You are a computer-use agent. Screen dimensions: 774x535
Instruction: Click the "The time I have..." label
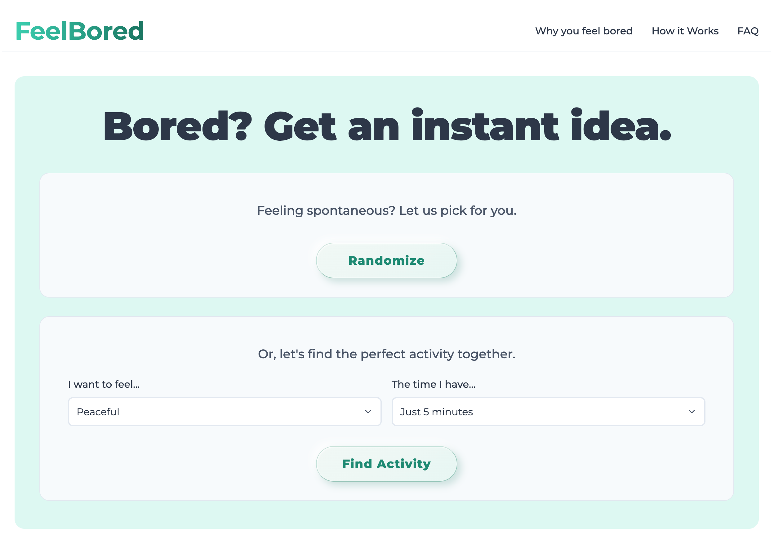coord(433,384)
